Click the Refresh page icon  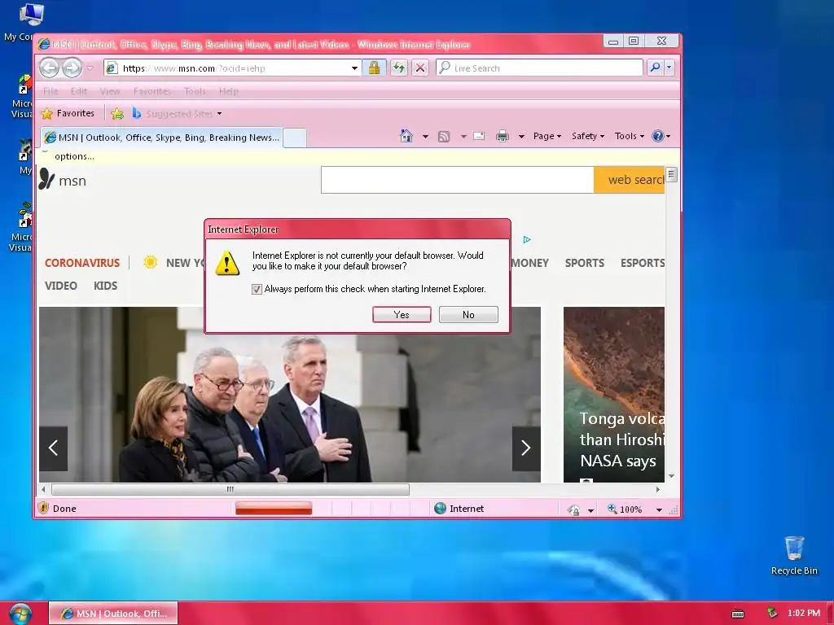[x=398, y=68]
